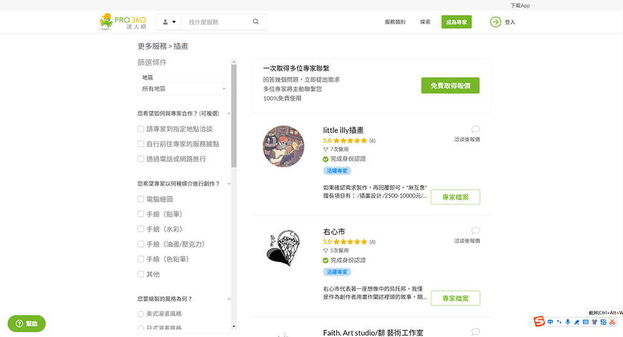Open 專家檔案 for 右心市
The width and height of the screenshot is (623, 337).
[455, 299]
